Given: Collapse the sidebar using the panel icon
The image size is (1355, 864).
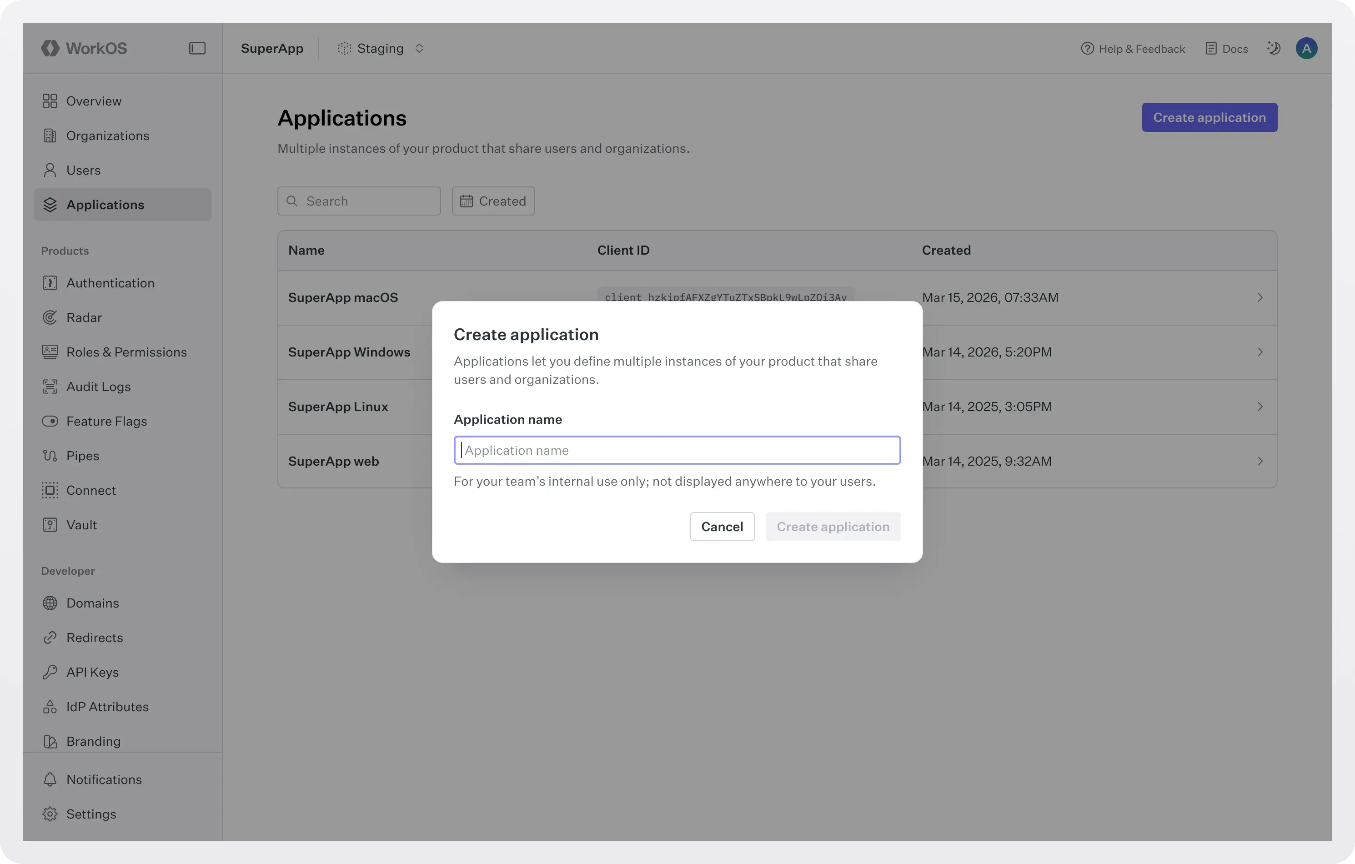Looking at the screenshot, I should (x=196, y=48).
